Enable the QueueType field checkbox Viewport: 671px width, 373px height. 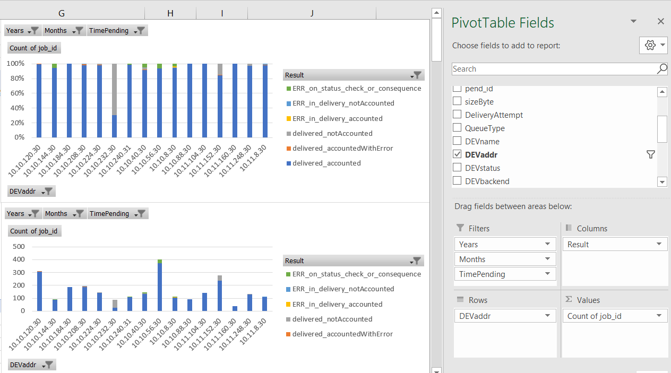[x=457, y=128]
